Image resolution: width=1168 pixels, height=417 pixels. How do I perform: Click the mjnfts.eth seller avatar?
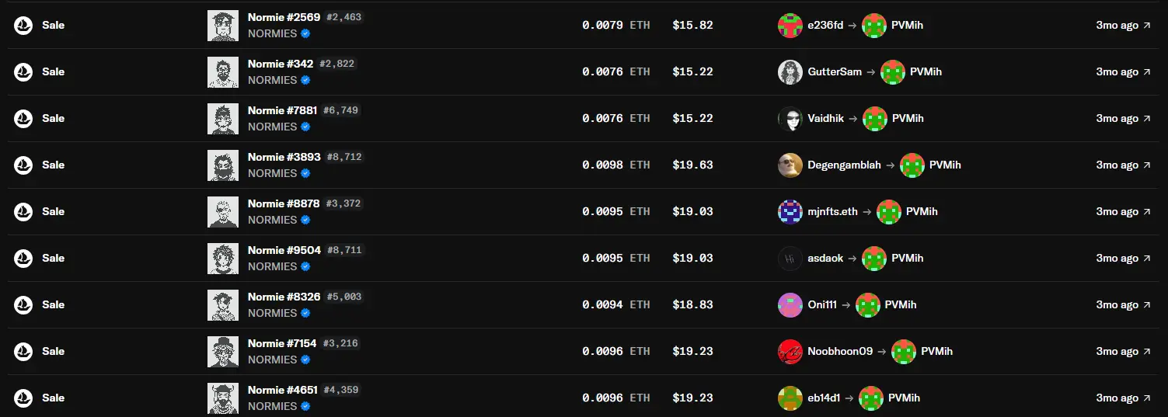[x=790, y=212]
